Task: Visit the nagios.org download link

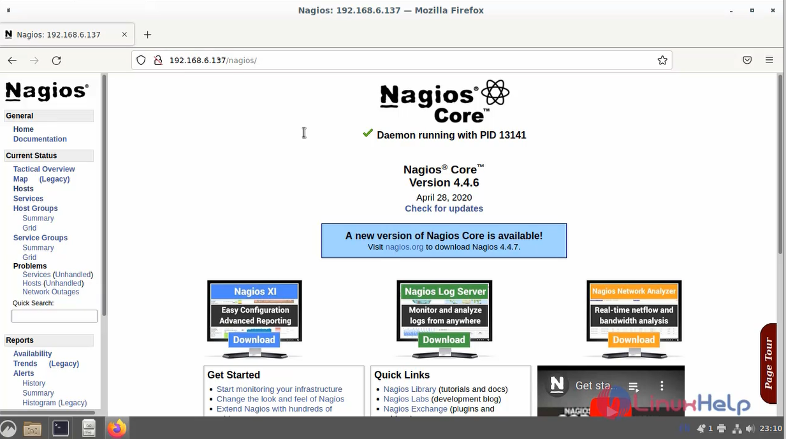Action: click(404, 247)
